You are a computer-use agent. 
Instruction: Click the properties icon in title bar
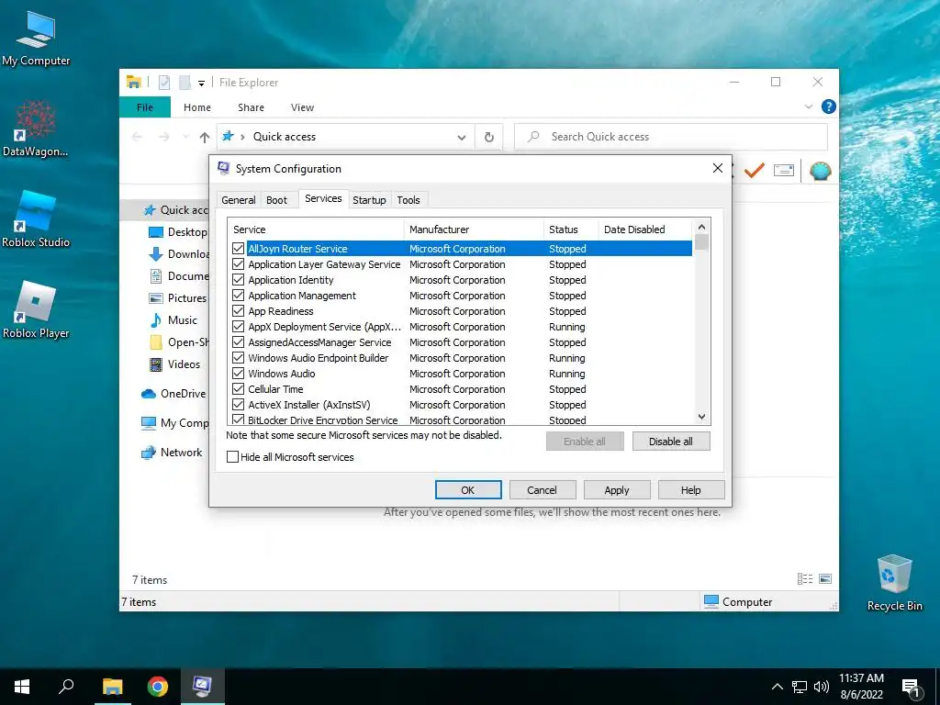click(164, 82)
